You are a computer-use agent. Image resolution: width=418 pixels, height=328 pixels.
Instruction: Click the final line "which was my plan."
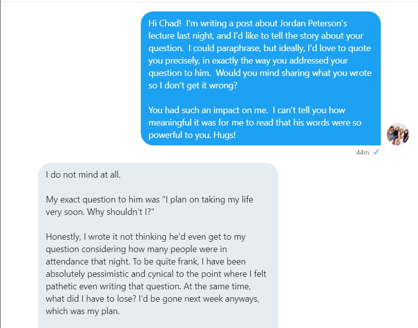pos(83,311)
